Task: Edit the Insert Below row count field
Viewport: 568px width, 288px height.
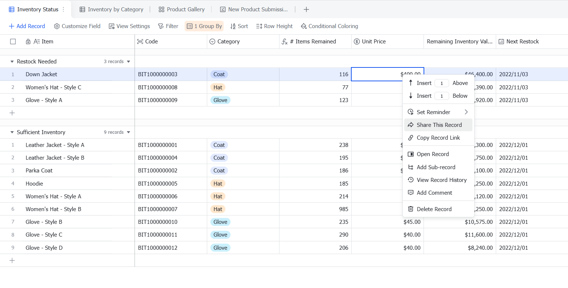Action: [x=441, y=96]
